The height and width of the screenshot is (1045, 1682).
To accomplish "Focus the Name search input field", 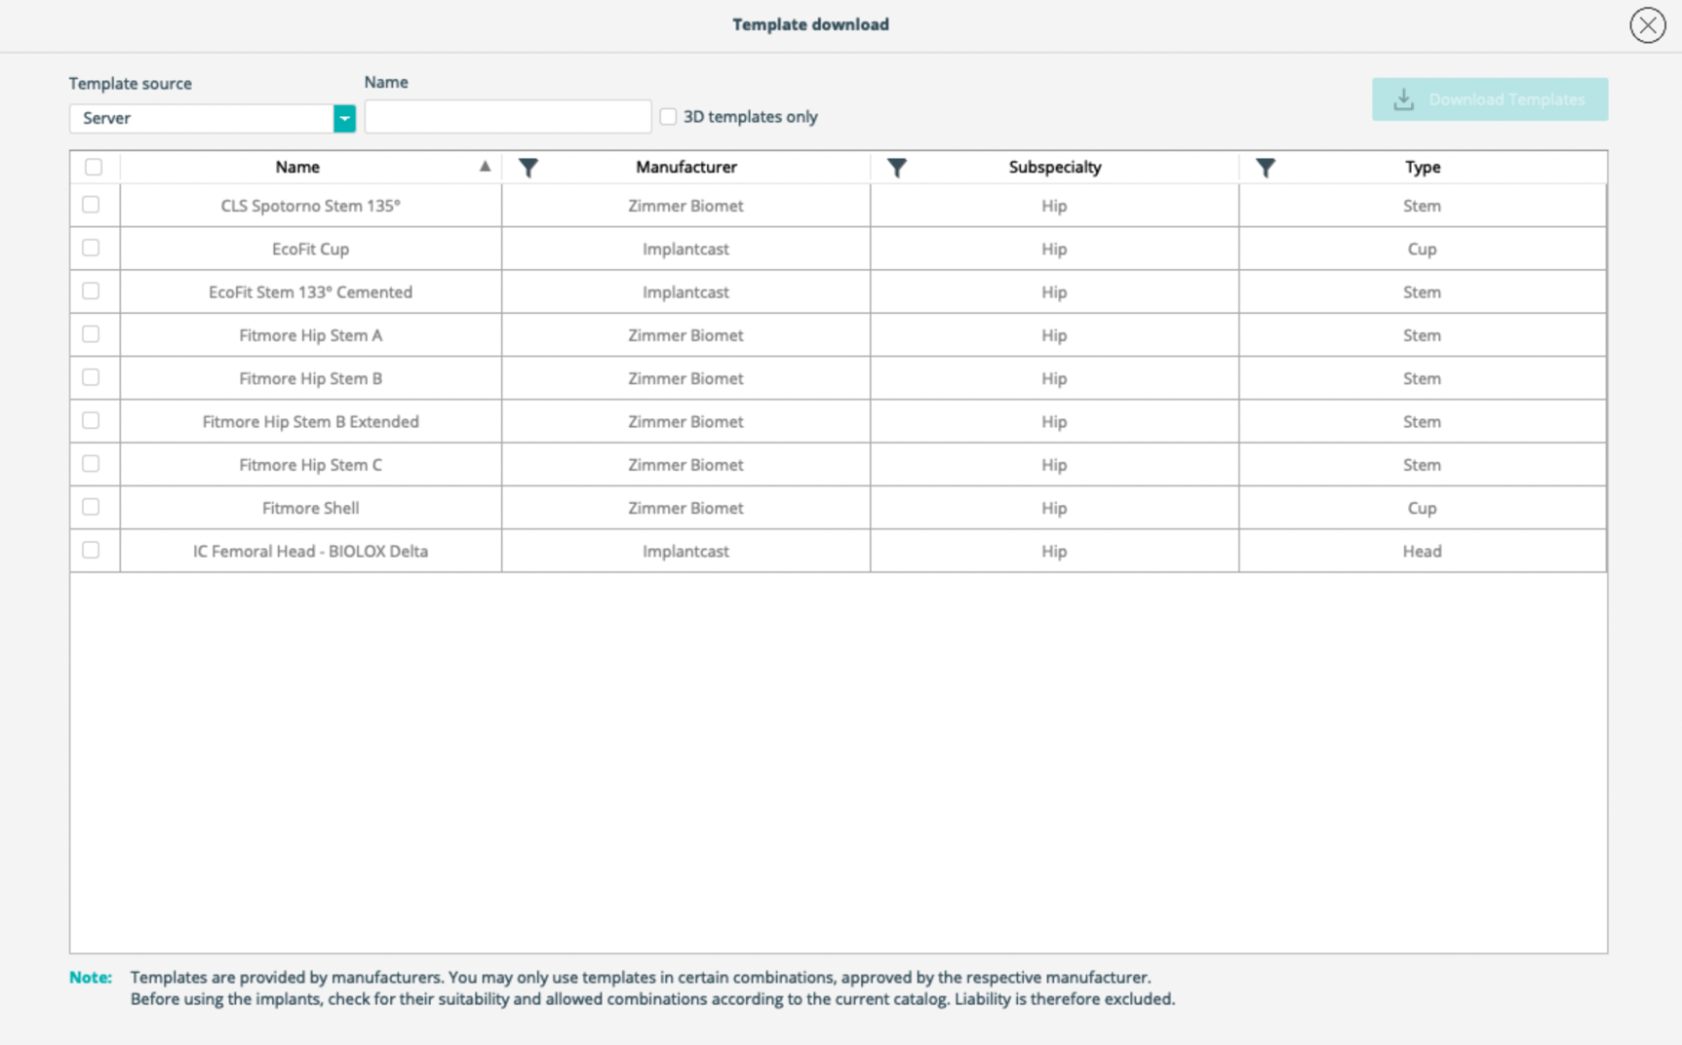I will (507, 117).
